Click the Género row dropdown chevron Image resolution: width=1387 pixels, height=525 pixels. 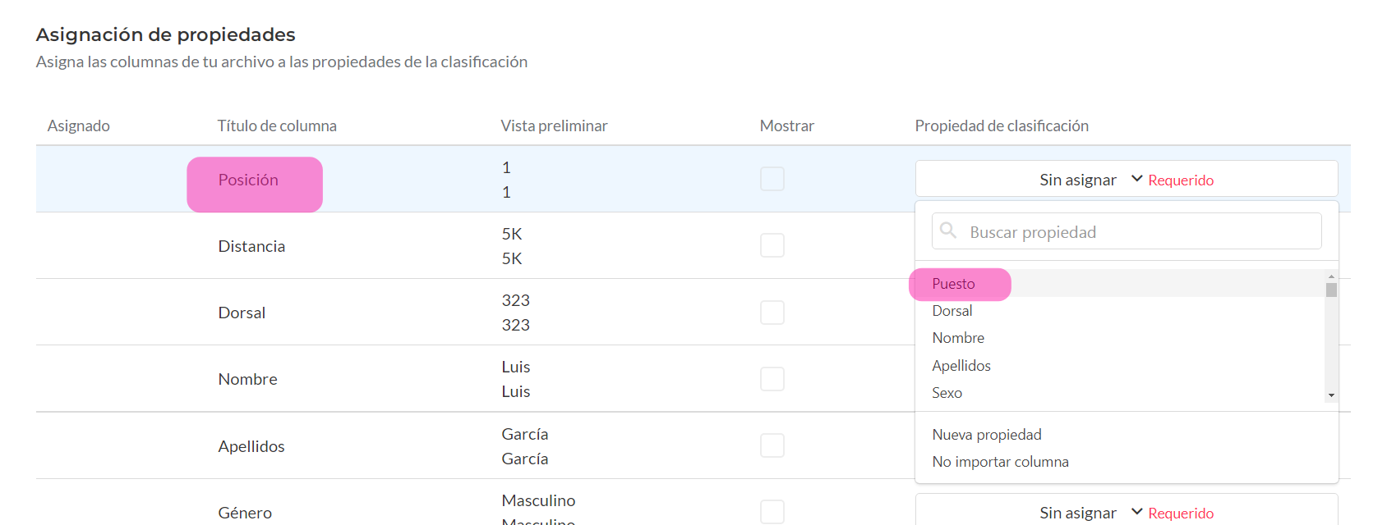[x=1137, y=512]
